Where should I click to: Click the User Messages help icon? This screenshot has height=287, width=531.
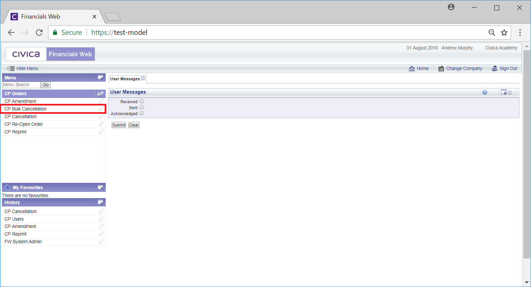[485, 92]
